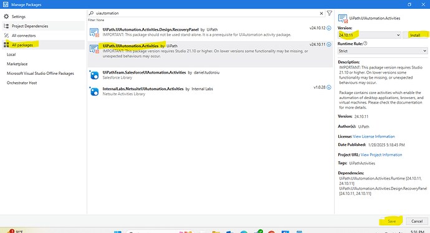Screen dimensions: 430x233
Task: Click package icon in details panel header
Action: 343,18
